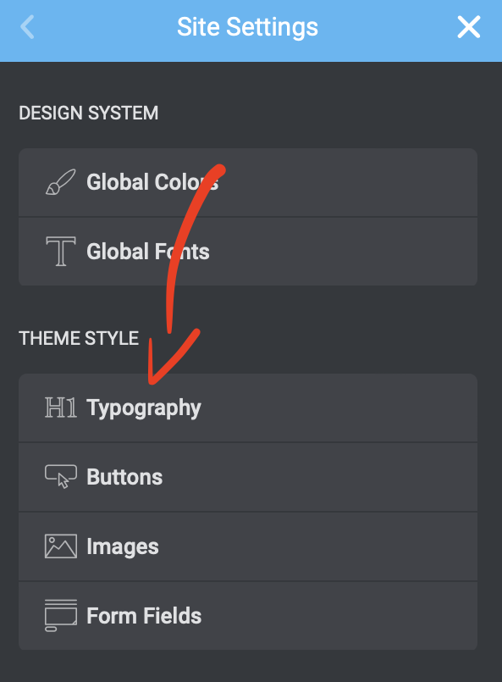Open the Form Fields theme style
The width and height of the screenshot is (502, 682).
coord(248,616)
